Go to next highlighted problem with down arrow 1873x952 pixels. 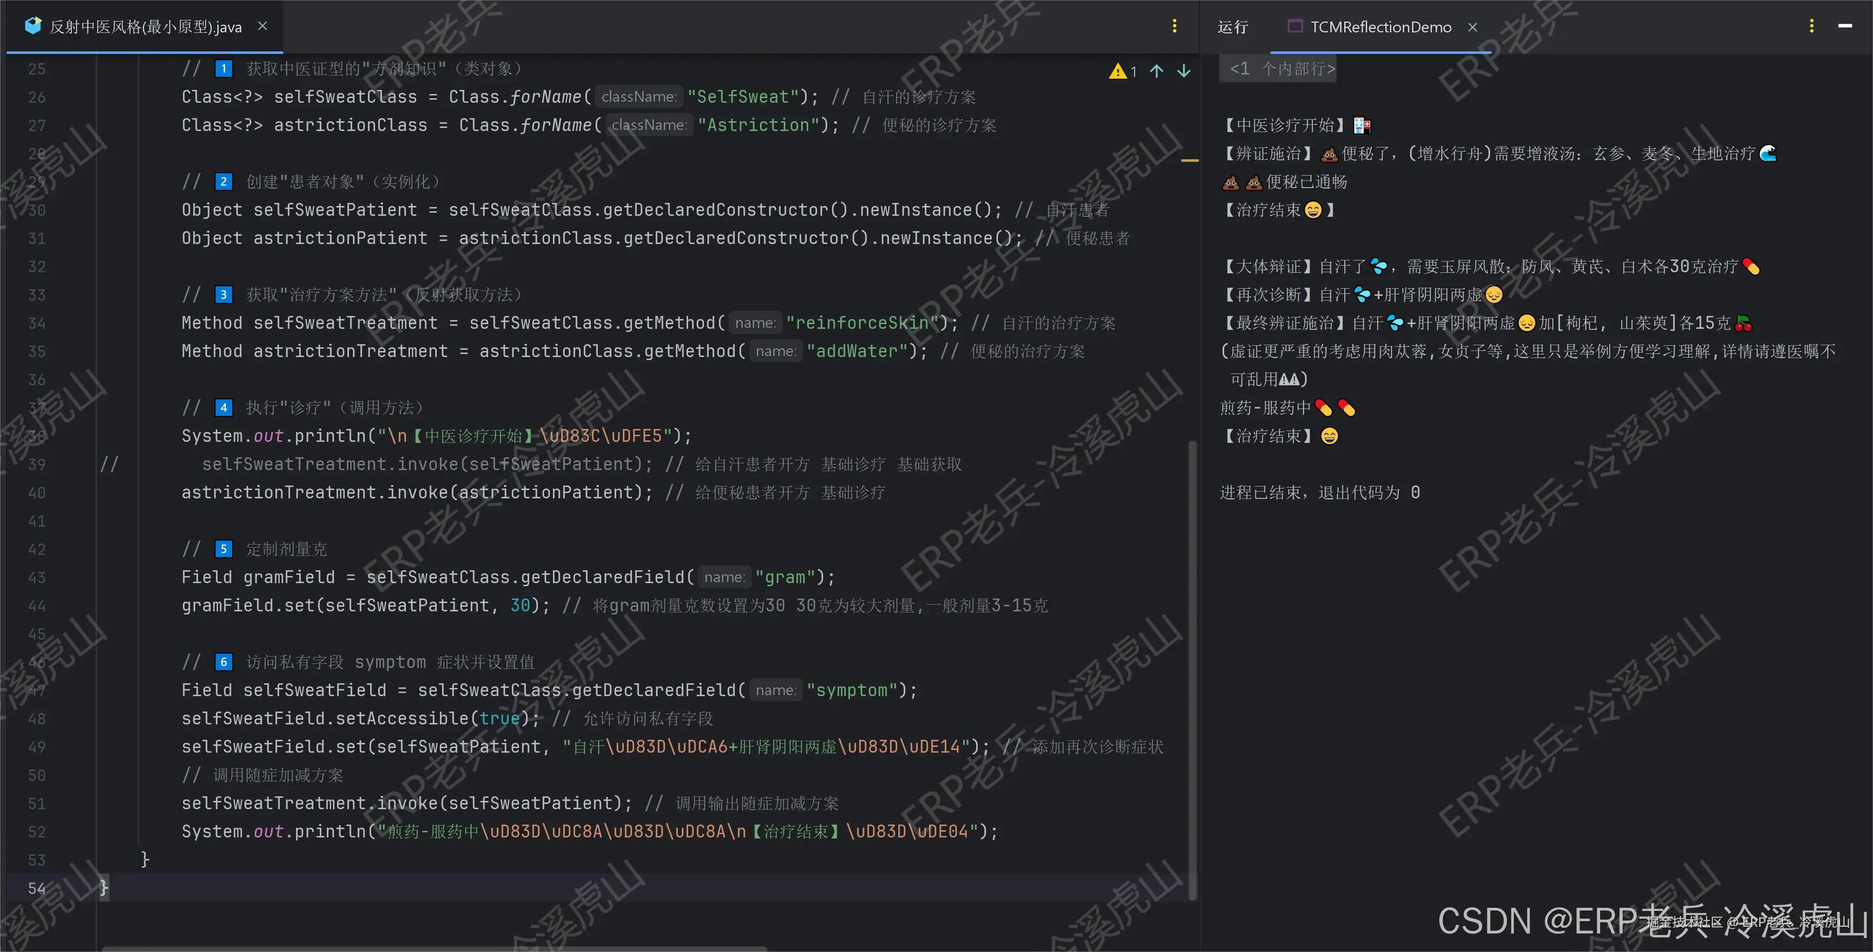click(x=1184, y=71)
